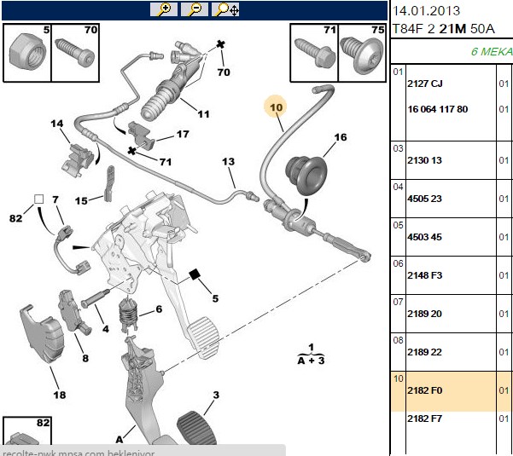Click part number 2148 F3 row
513x456 pixels.
click(452, 275)
